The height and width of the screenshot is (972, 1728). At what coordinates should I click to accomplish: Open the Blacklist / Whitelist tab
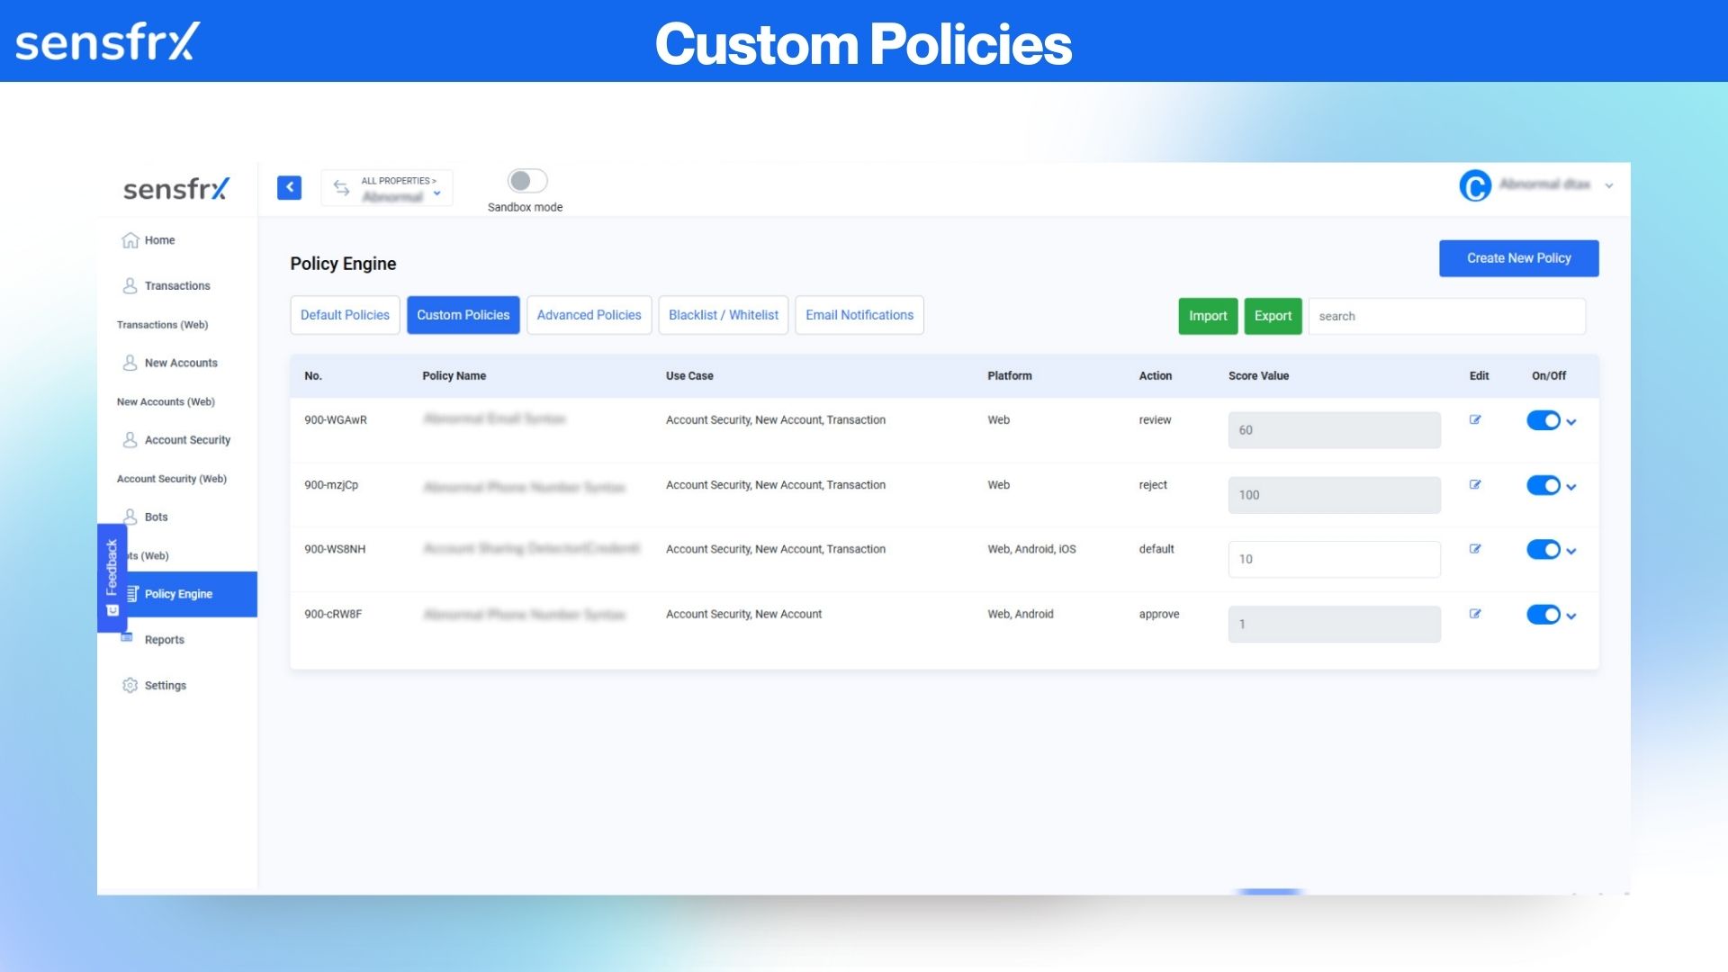click(723, 315)
